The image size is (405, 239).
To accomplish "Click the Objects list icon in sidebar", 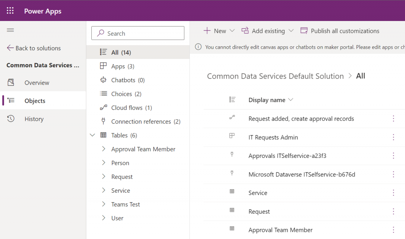I will tap(11, 100).
